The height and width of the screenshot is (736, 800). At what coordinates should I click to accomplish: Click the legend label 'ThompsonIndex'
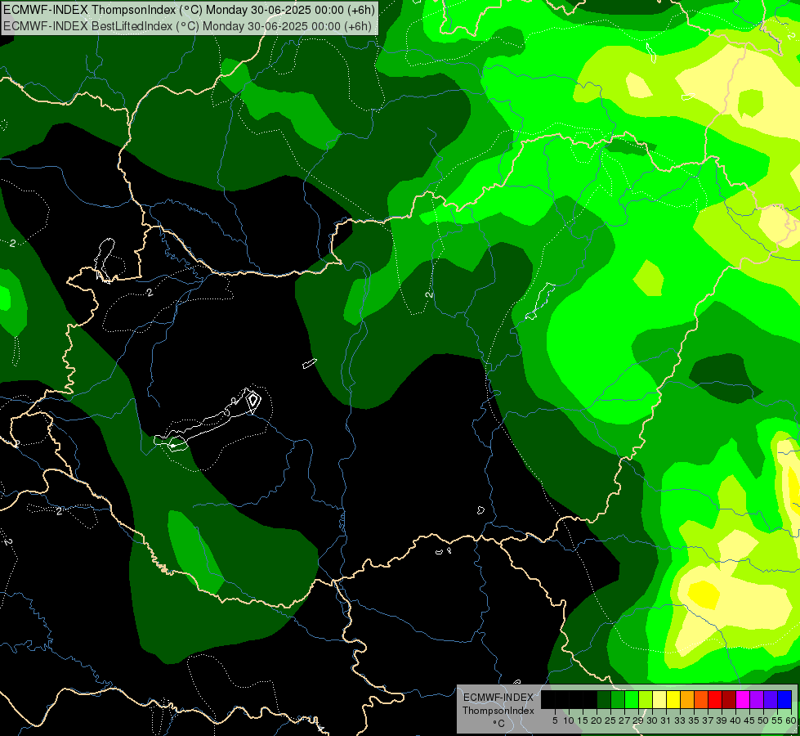pos(498,711)
